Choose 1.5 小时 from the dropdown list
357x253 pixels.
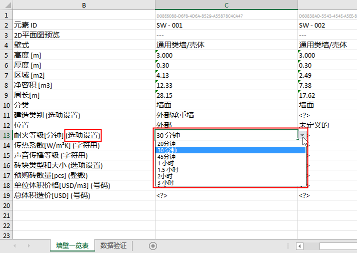pos(230,170)
